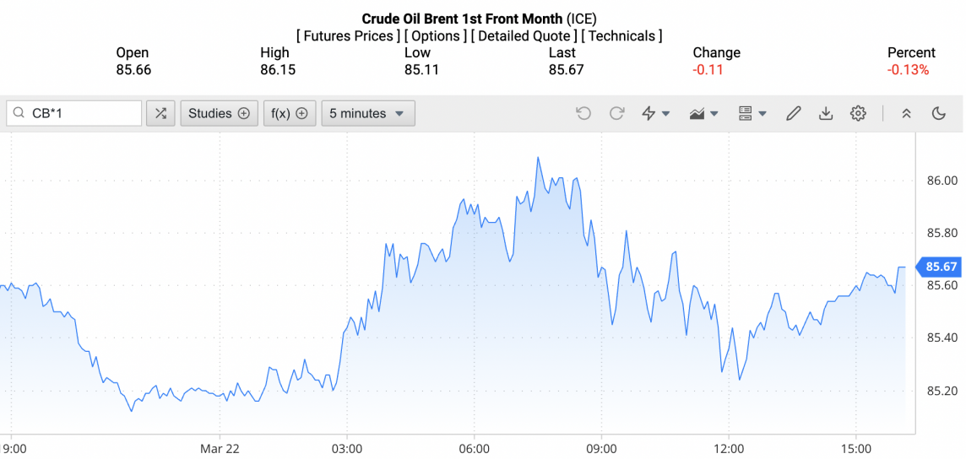Click the f(x) expression button
The height and width of the screenshot is (459, 966).
coord(289,113)
